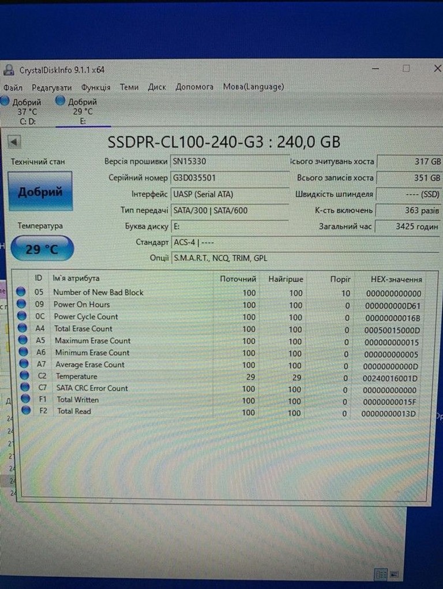
Task: Click status dot of Power Cycle Count row
Action: pos(22,316)
